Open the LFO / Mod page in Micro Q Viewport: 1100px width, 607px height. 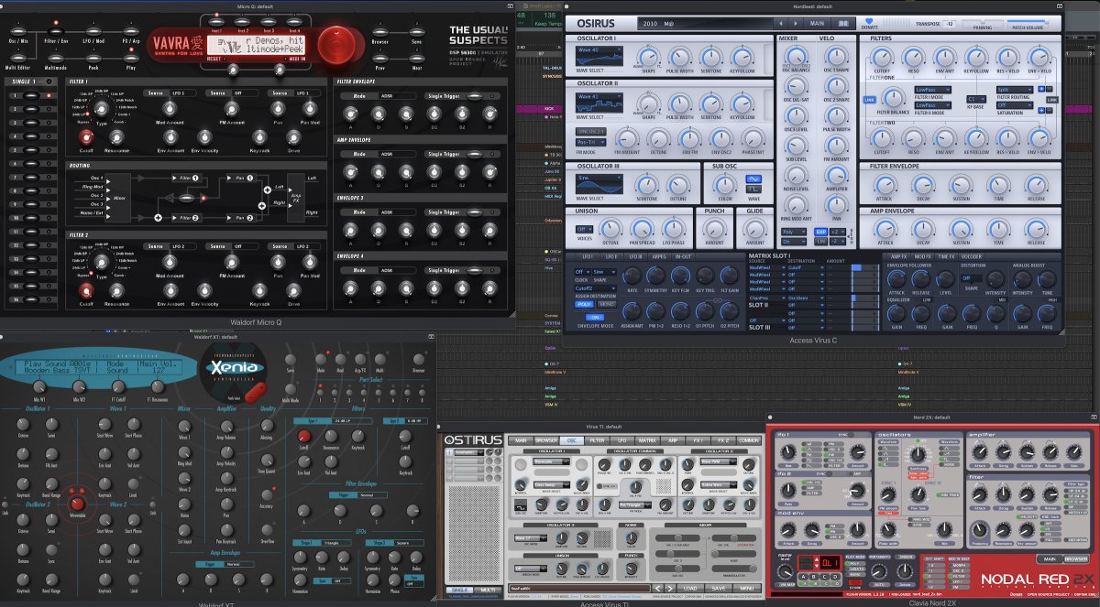[x=93, y=30]
